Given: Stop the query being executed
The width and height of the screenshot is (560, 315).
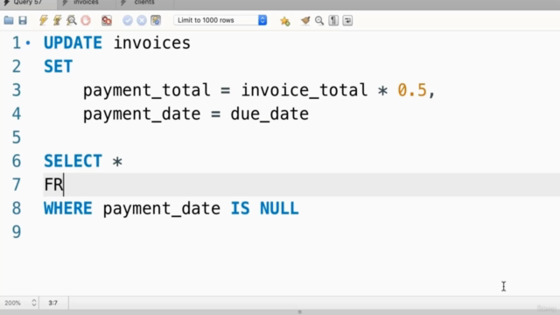Looking at the screenshot, I should coord(86,20).
